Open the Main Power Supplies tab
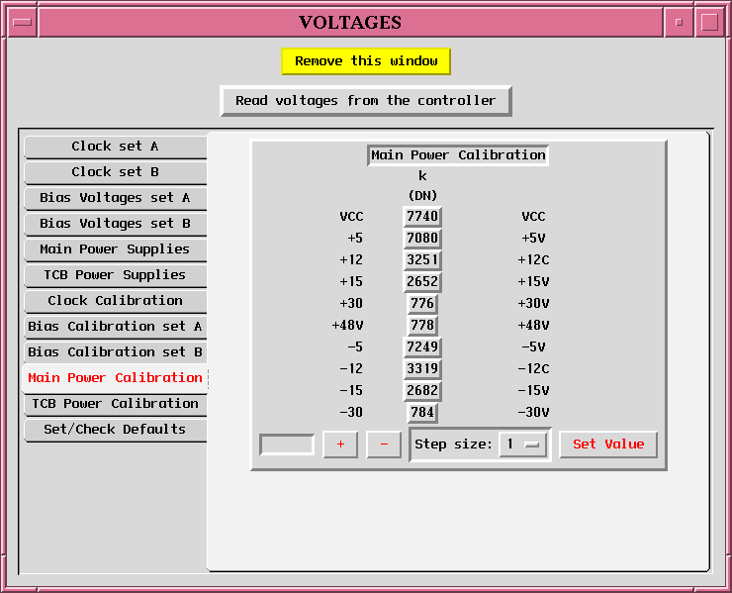 point(115,249)
